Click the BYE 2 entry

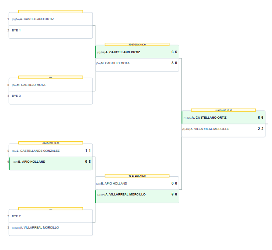pos(51,216)
